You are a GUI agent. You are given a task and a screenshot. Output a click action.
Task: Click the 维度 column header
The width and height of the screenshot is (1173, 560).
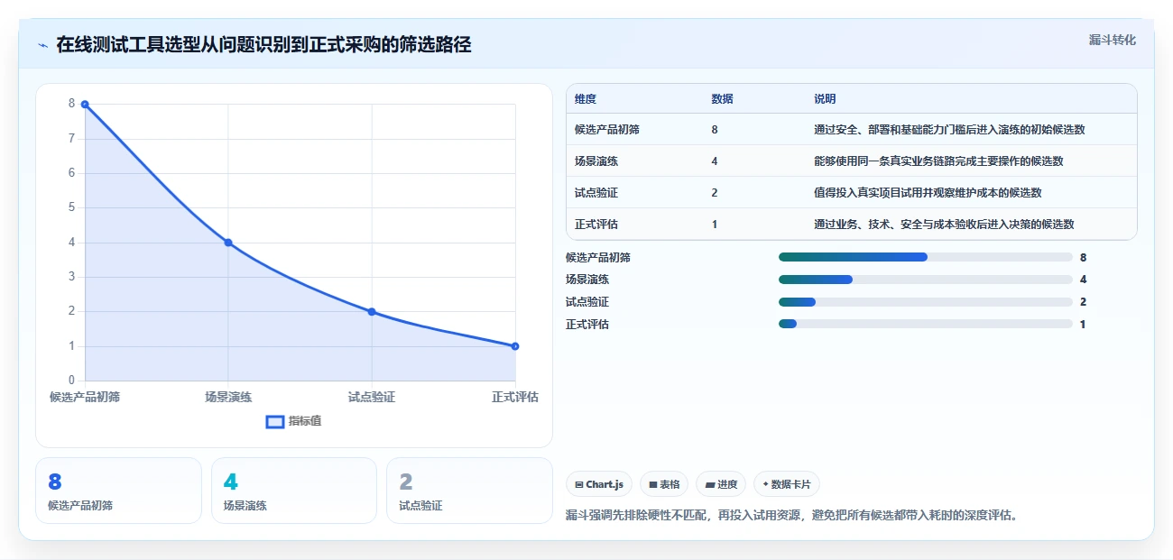pos(586,99)
